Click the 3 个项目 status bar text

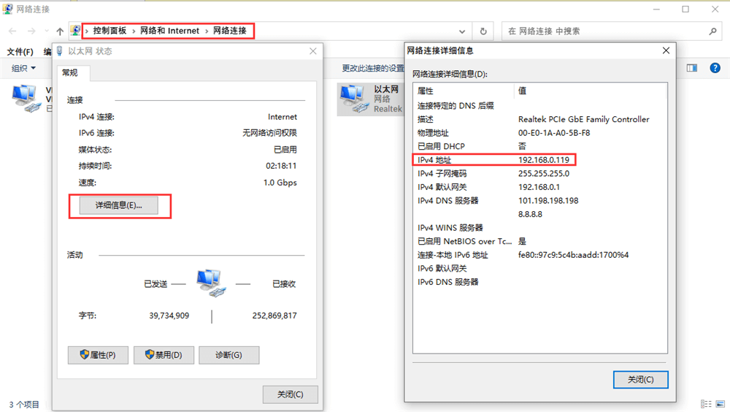tap(24, 405)
